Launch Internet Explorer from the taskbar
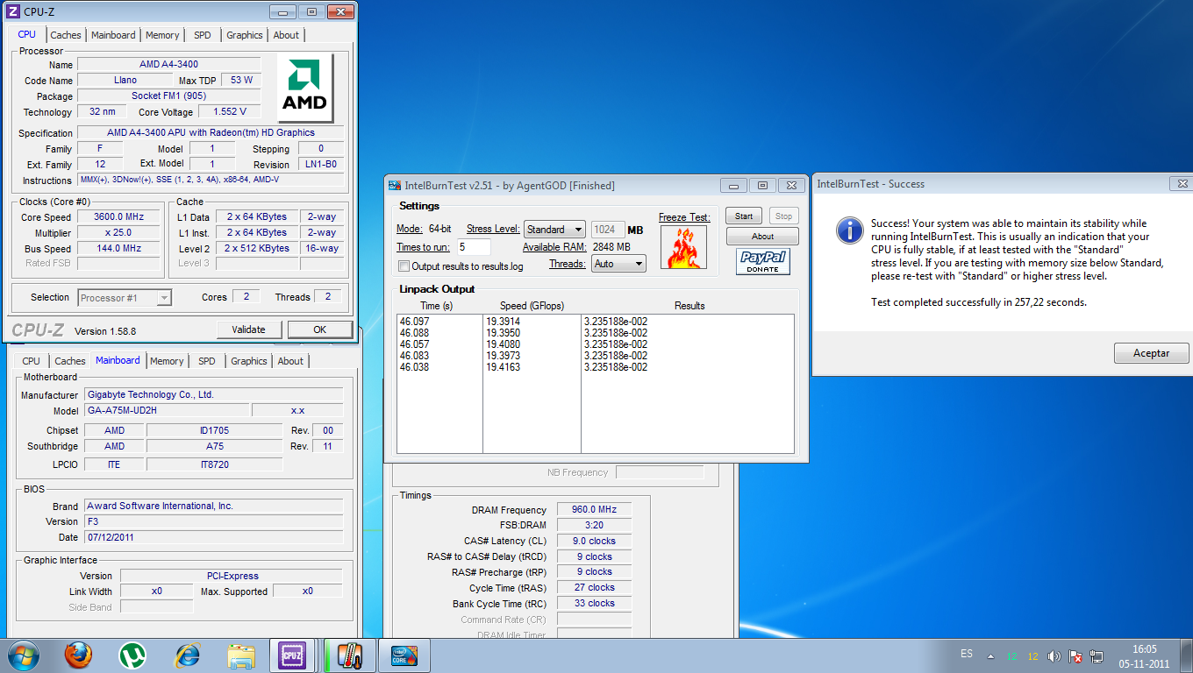 (187, 655)
